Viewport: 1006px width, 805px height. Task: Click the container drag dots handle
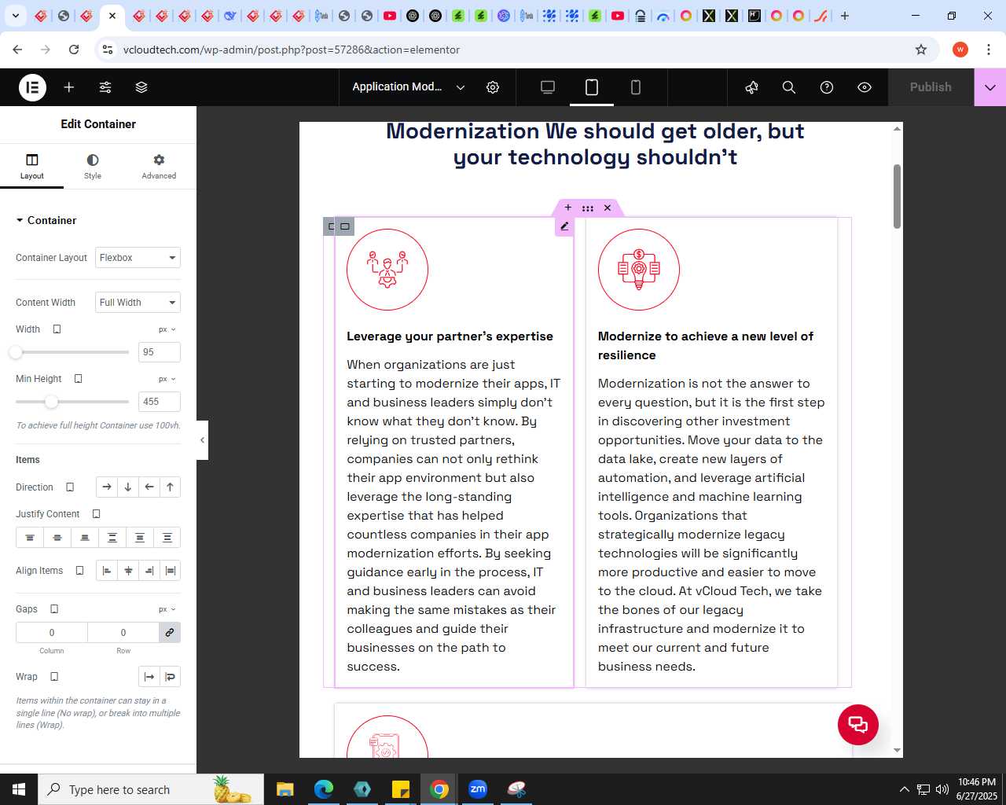(x=588, y=208)
